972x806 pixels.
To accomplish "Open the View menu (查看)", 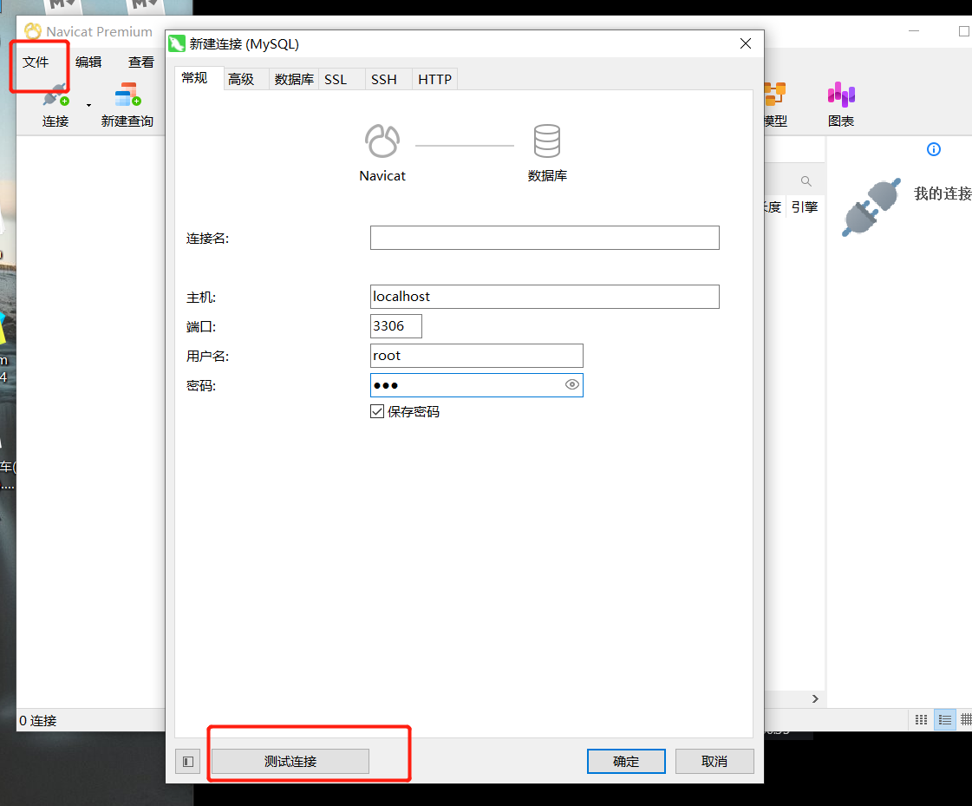I will click(141, 62).
